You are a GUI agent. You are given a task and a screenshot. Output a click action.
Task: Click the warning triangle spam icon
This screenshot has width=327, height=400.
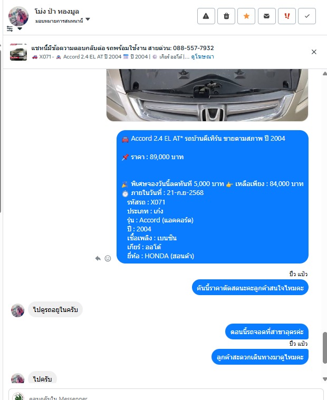206,16
